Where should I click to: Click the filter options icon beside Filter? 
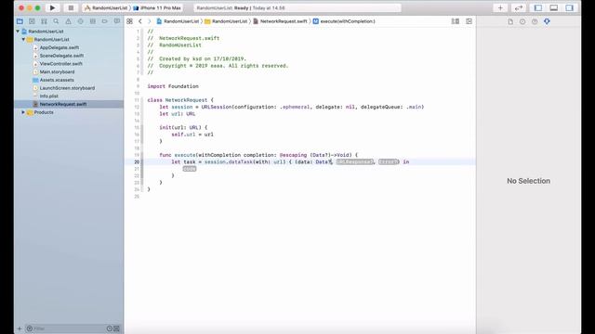click(29, 328)
